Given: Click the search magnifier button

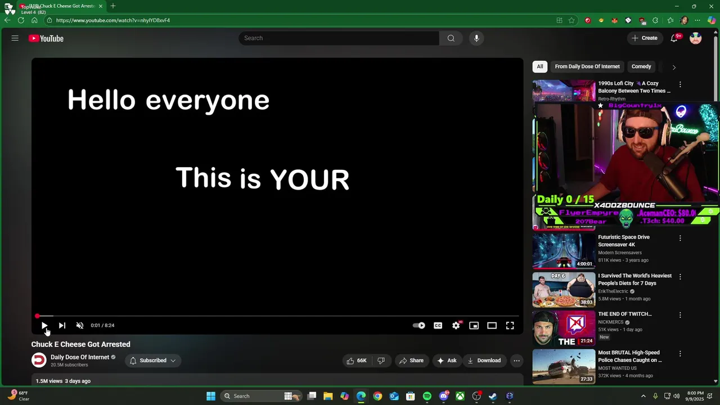Looking at the screenshot, I should [451, 38].
